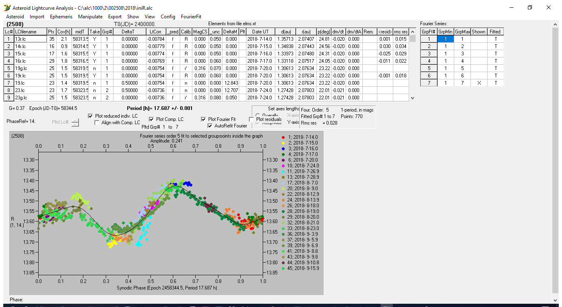Image resolution: width=562 pixels, height=307 pixels.
Task: Open the Import menu
Action: point(37,17)
